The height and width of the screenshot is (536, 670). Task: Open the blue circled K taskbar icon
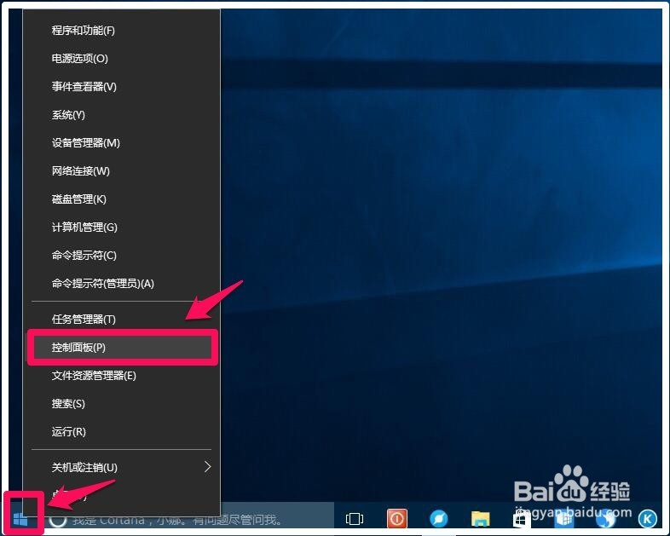click(x=647, y=519)
